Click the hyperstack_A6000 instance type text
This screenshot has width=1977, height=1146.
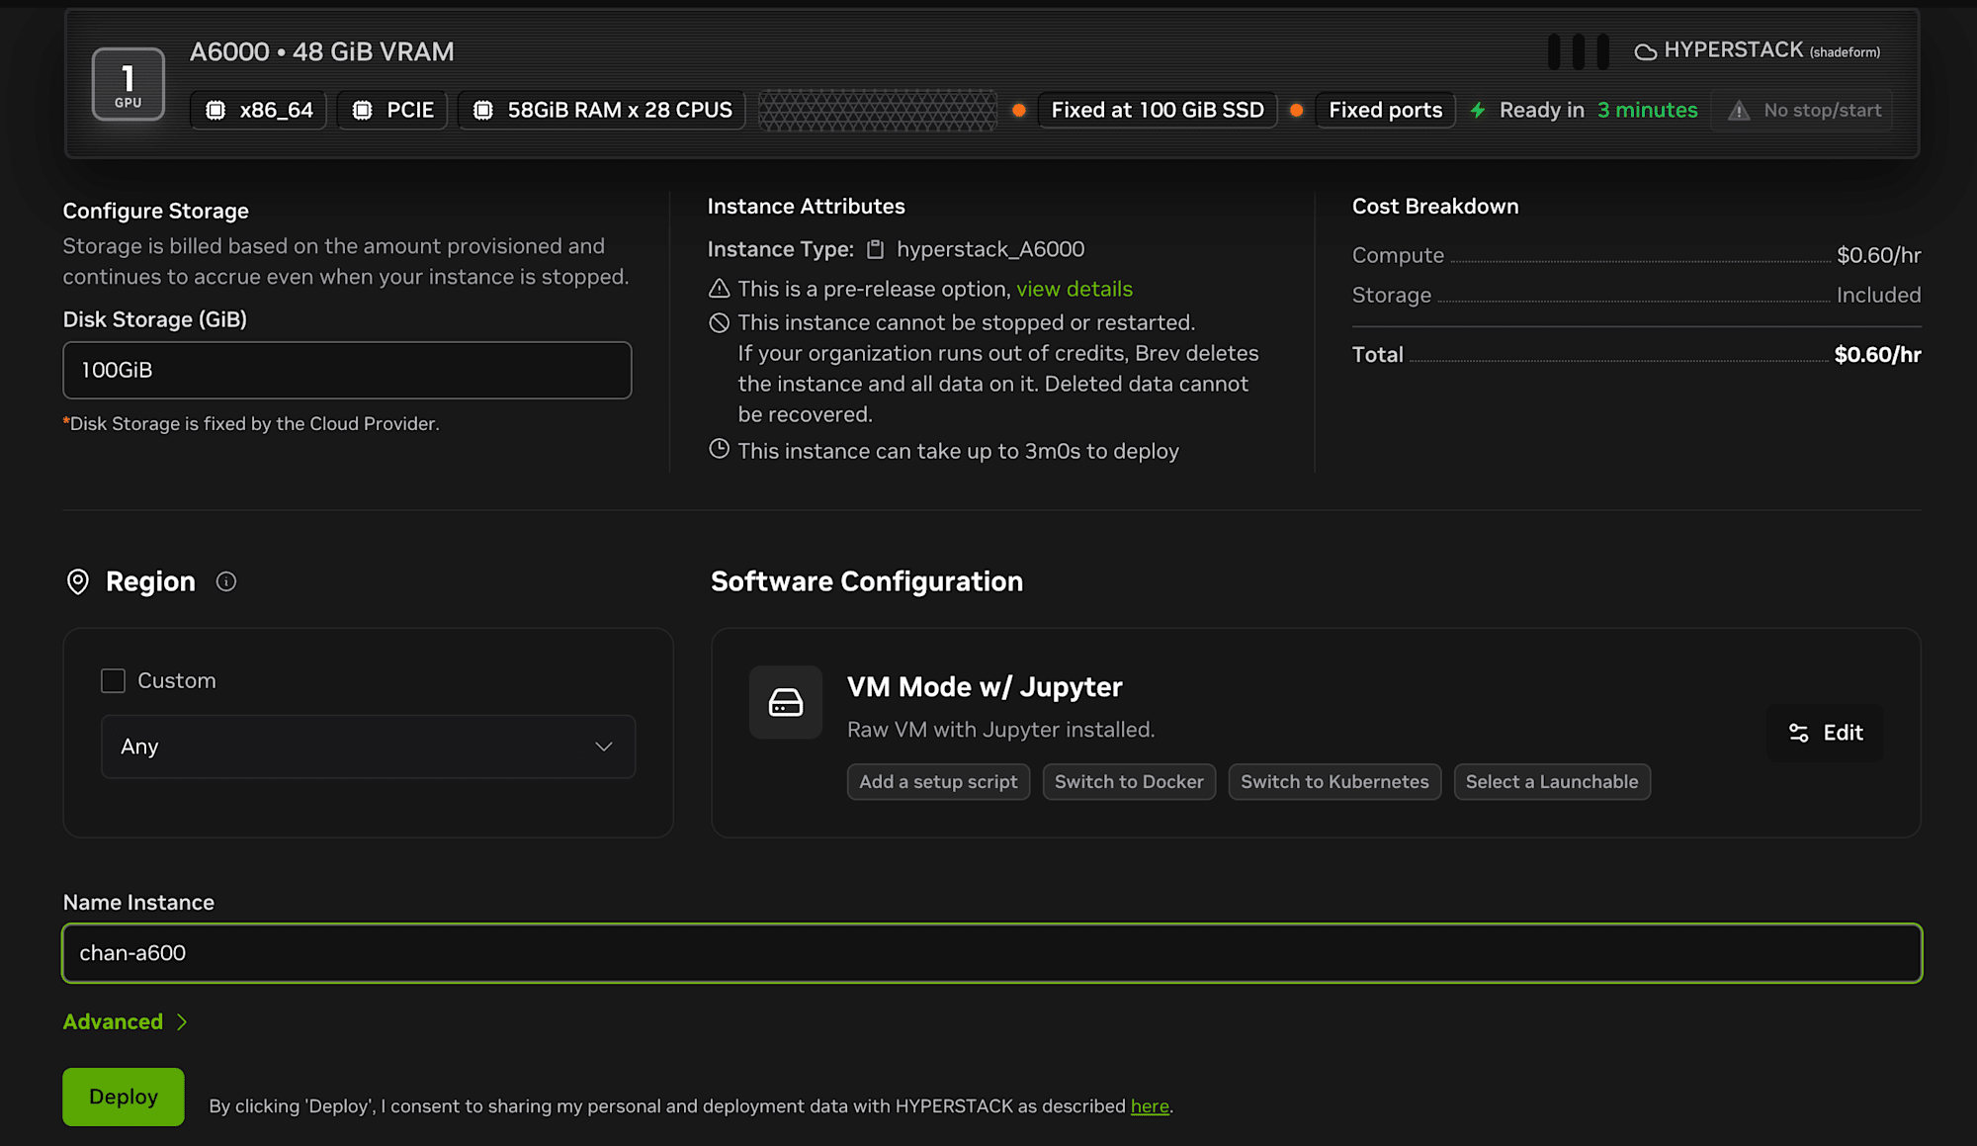click(990, 249)
